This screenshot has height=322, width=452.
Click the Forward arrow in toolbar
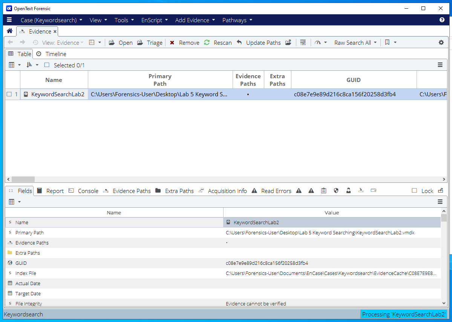coord(23,43)
